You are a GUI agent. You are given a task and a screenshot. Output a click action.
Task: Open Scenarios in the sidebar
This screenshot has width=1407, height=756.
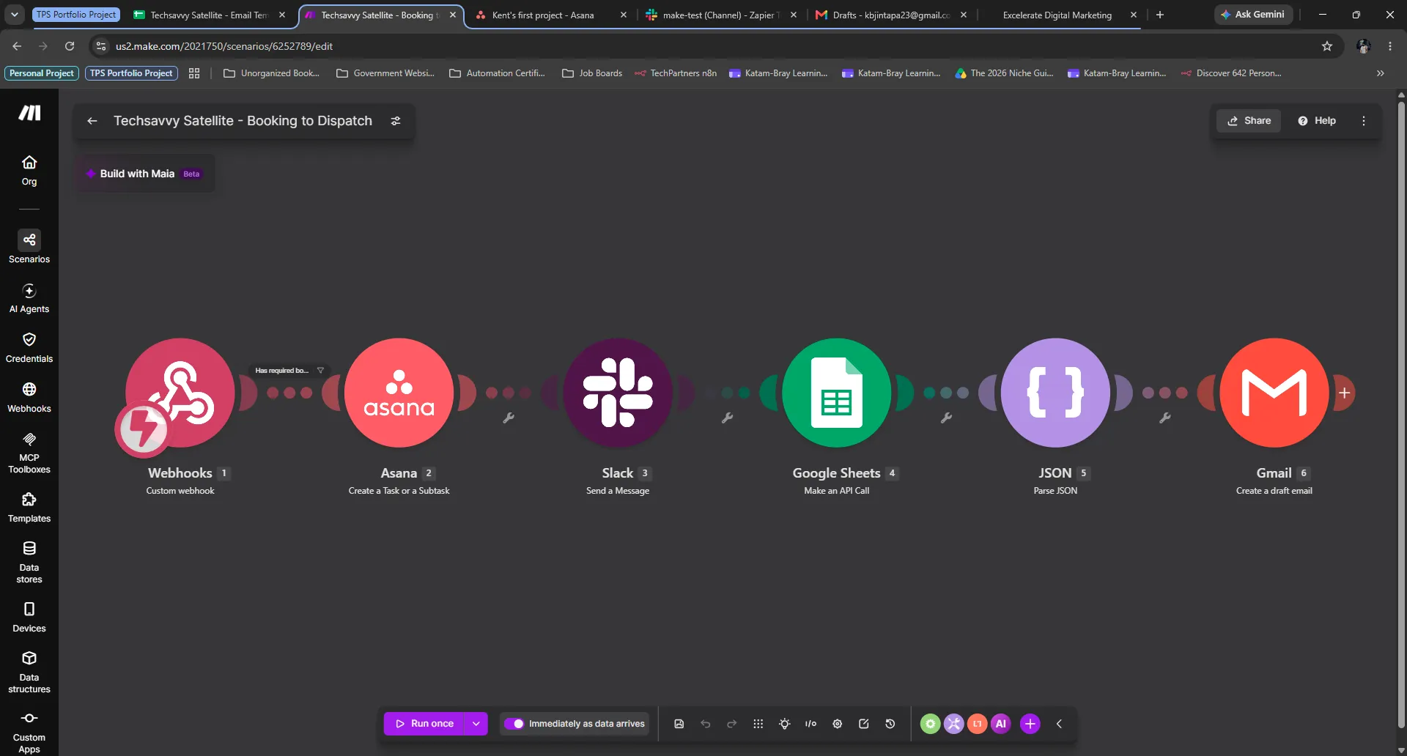29,247
